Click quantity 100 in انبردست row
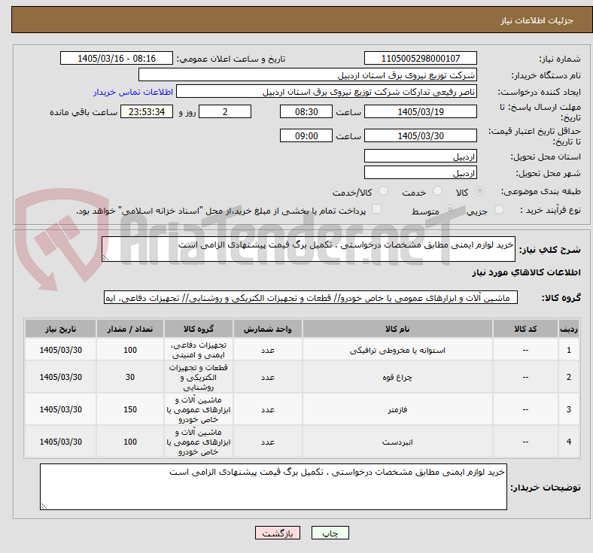Viewport: 593px width, 553px height. (130, 442)
